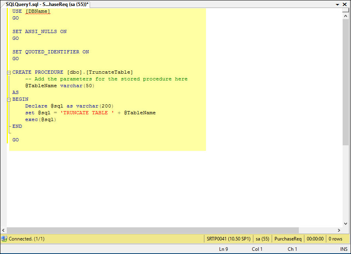This screenshot has height=254, width=351.
Task: Click the 'Col 1' column indicator
Action: tap(257, 249)
